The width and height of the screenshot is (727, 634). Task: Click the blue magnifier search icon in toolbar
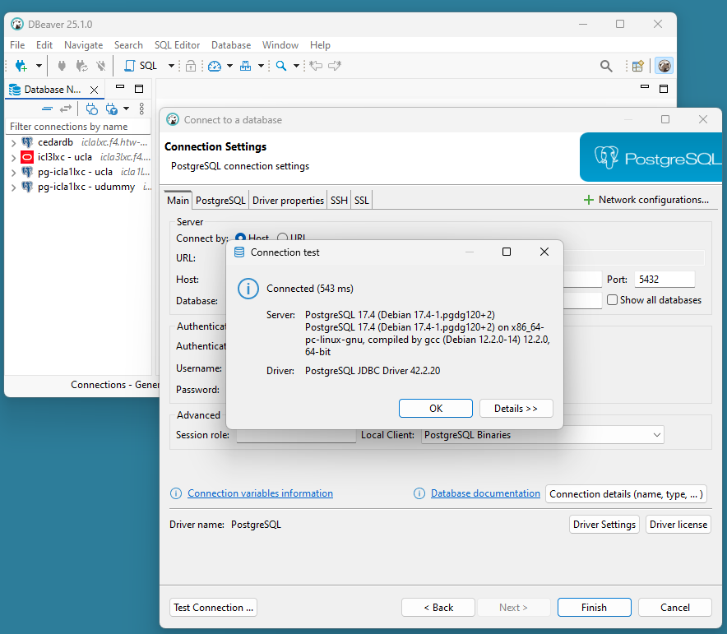281,66
